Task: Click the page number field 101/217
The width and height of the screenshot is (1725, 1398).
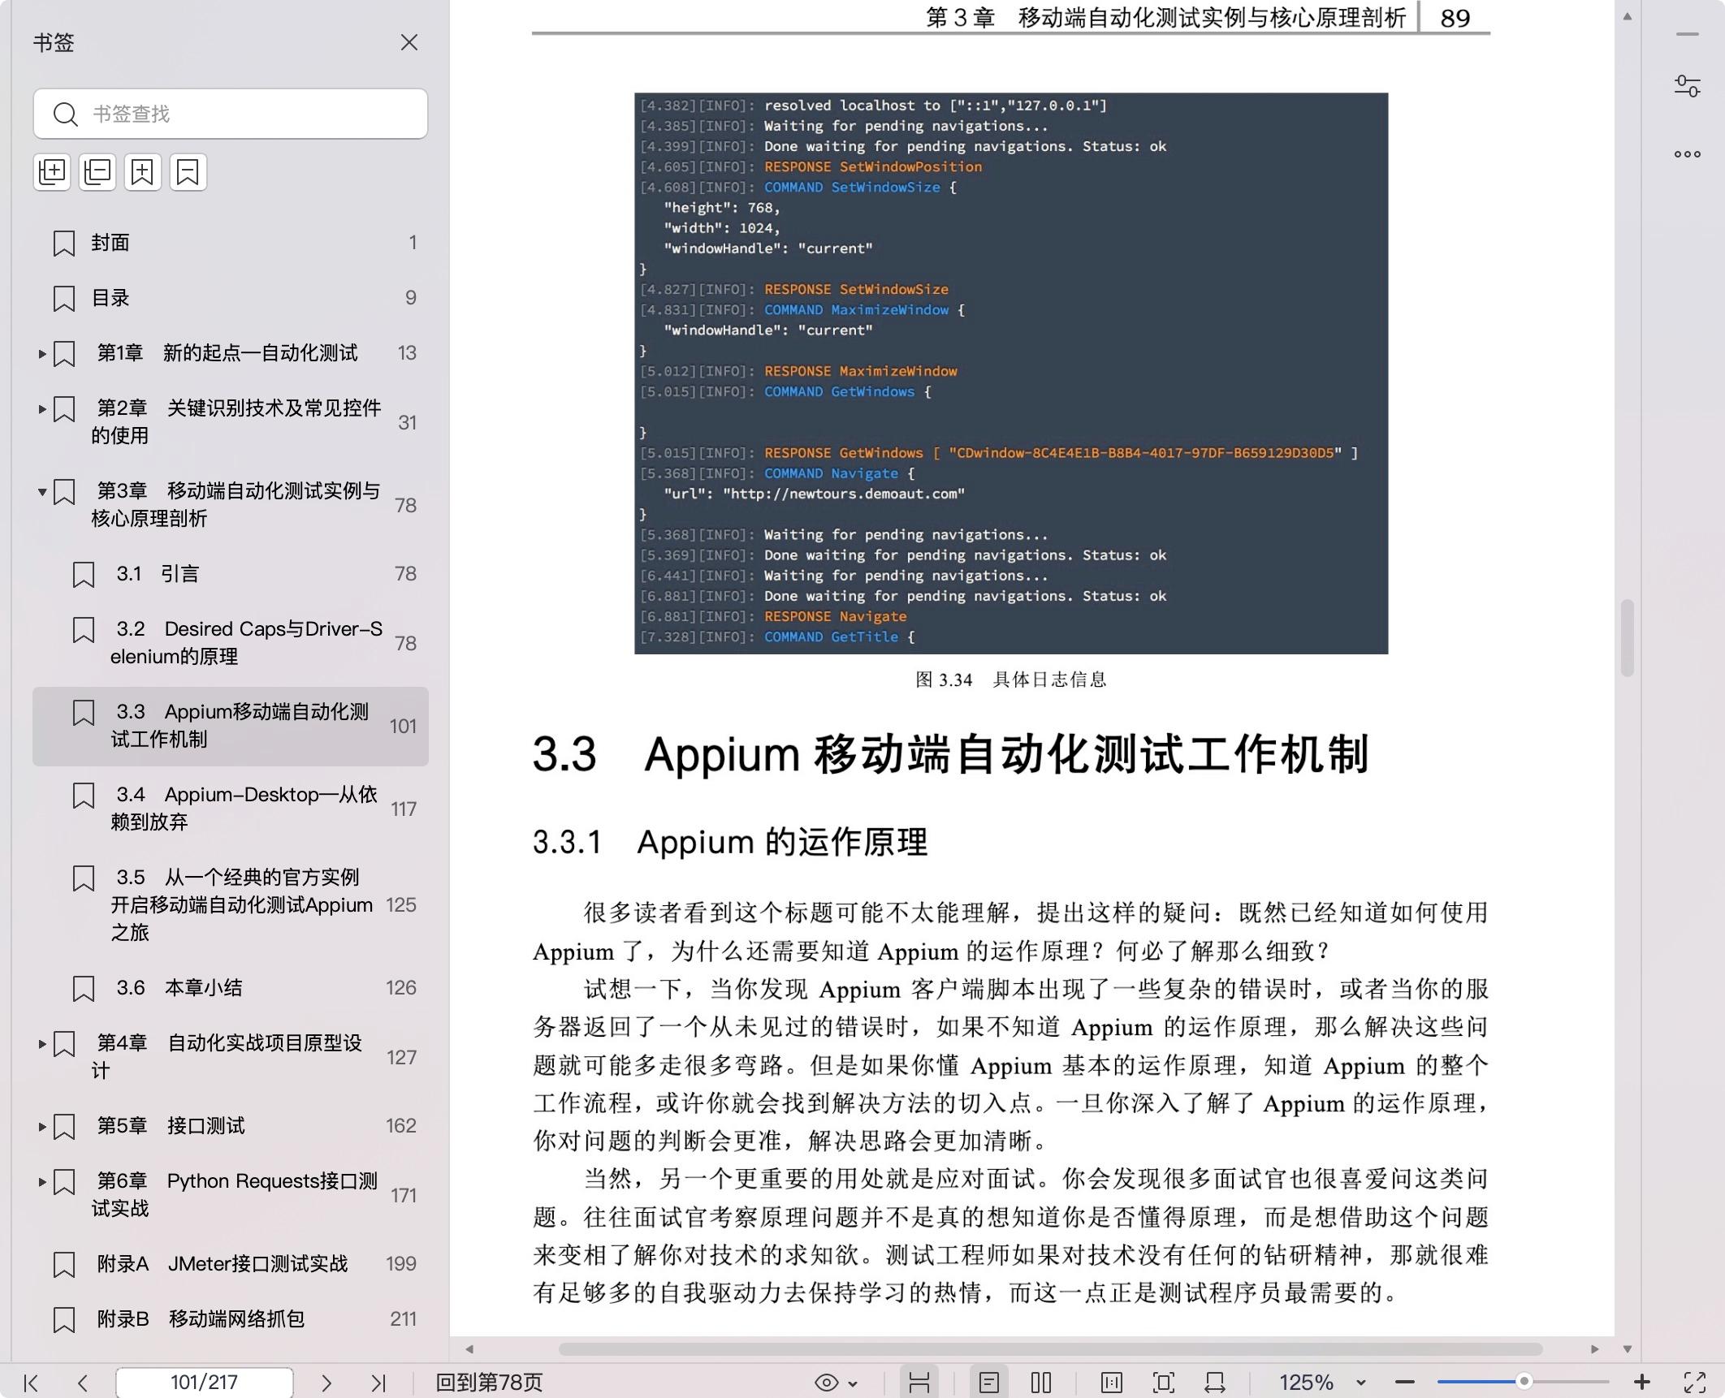Action: tap(204, 1383)
